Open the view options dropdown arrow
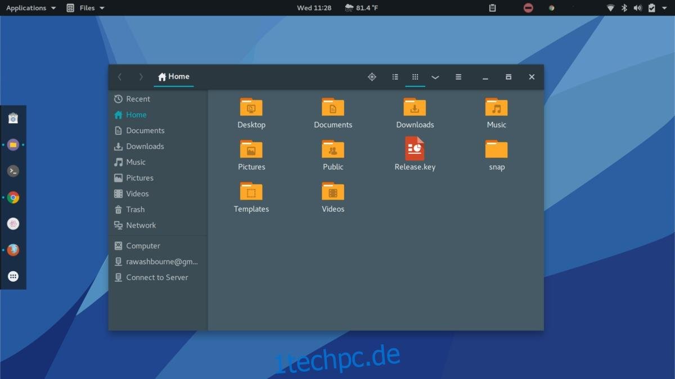 pos(435,77)
